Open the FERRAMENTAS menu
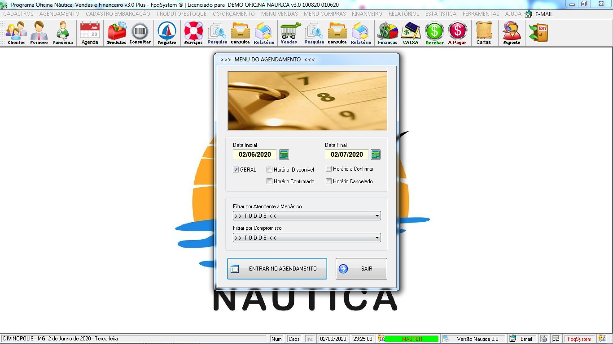Viewport: 613px width, 344px height. tap(481, 14)
